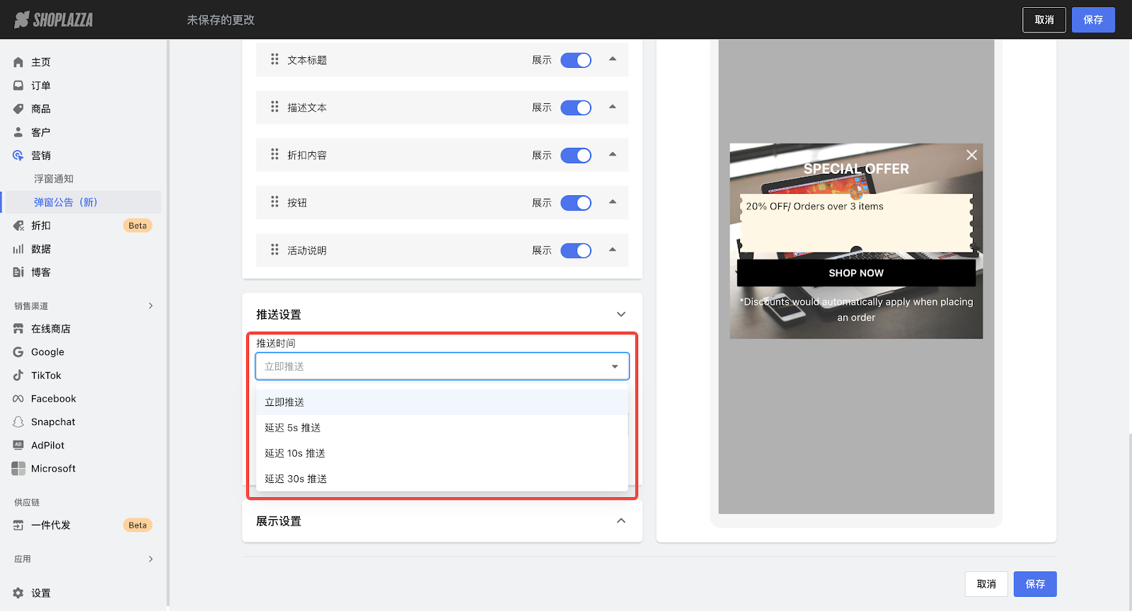
Task: Collapse the 推送设置 panel chevron
Action: [x=621, y=315]
